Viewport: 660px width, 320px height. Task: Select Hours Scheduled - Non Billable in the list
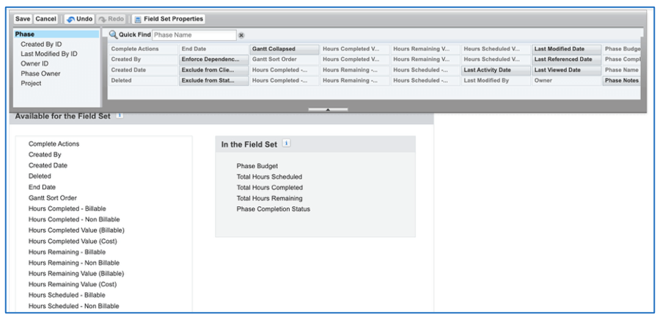(x=73, y=306)
